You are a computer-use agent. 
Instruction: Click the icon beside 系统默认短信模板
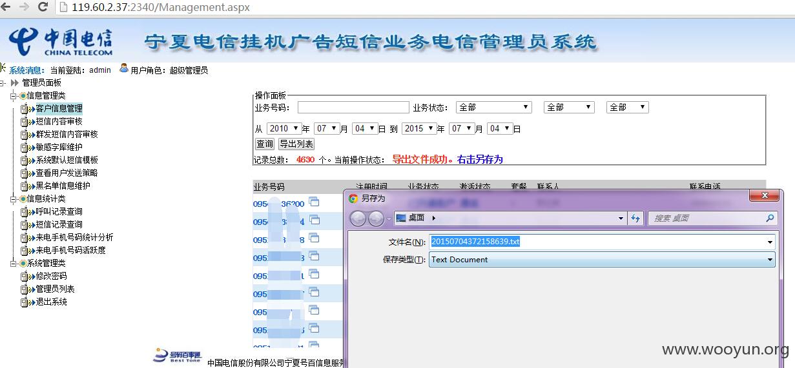coord(28,160)
